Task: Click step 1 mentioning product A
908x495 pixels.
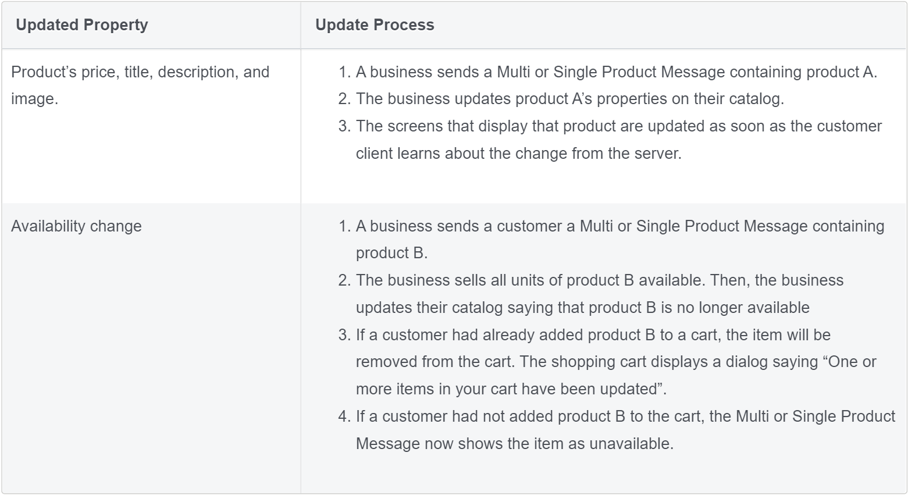Action: tap(608, 72)
